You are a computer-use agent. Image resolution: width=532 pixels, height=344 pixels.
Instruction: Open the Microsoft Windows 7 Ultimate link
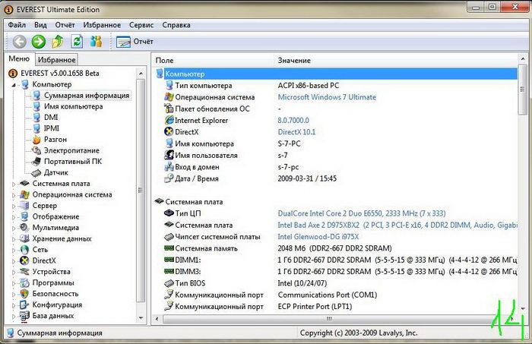click(327, 97)
